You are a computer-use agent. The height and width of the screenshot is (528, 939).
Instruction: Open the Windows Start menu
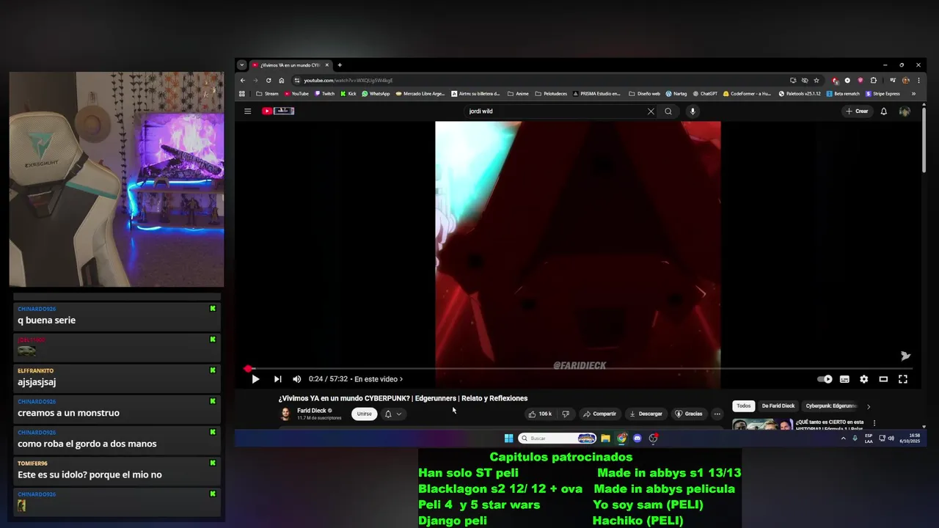508,439
